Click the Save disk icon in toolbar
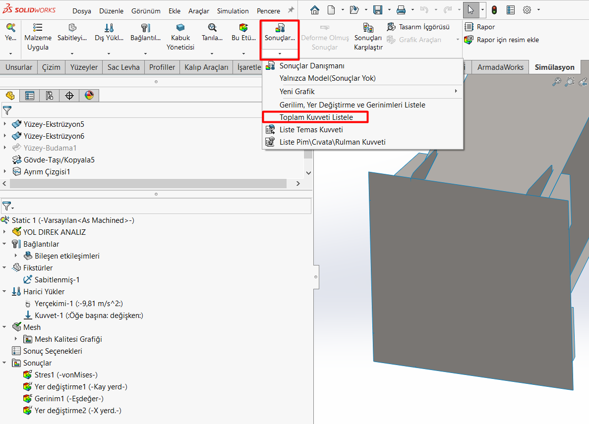 377,10
